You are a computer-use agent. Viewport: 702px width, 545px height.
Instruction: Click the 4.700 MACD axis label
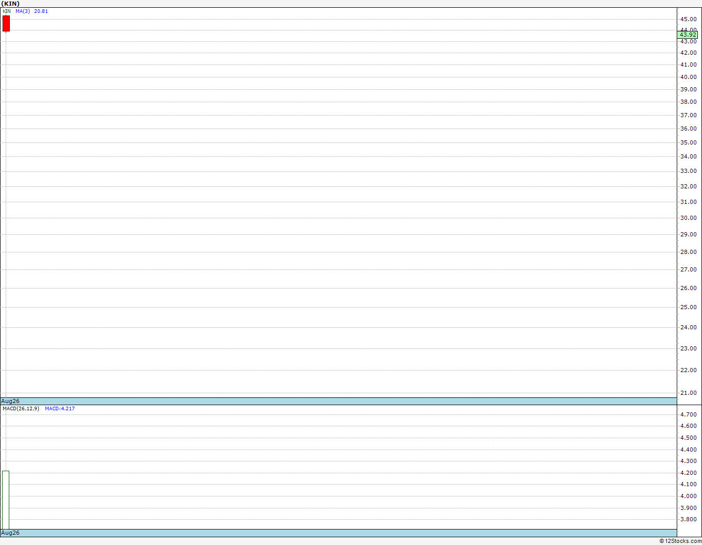click(689, 414)
